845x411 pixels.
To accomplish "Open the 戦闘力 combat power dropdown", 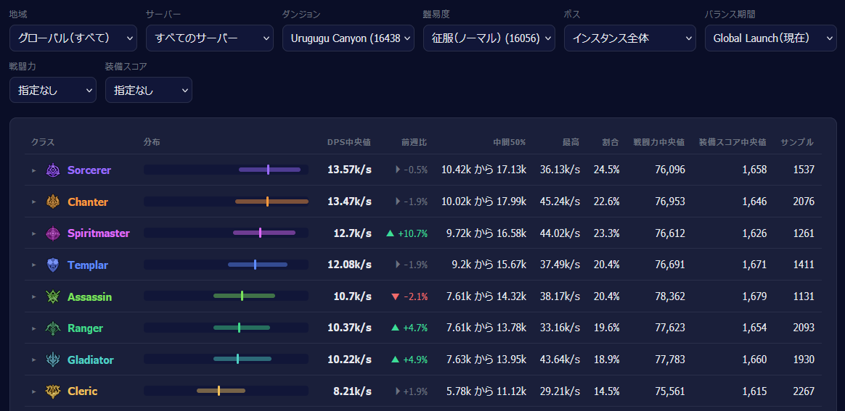I will coord(53,90).
